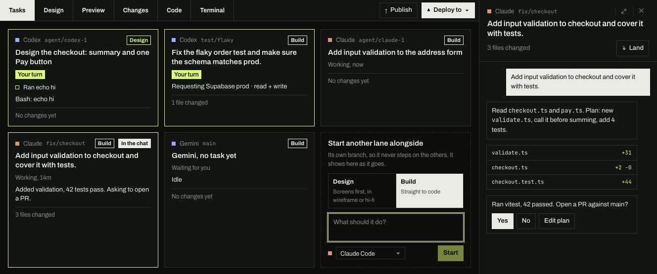Click the Design badge on codex-1 card
This screenshot has width=657, height=274.
[139, 40]
